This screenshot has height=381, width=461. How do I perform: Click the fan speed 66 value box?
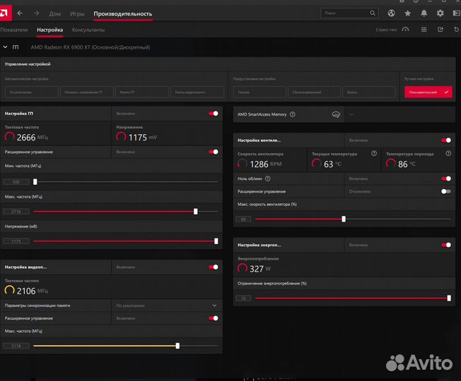(x=243, y=219)
